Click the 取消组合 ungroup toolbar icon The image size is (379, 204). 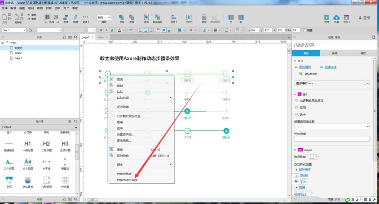click(157, 17)
